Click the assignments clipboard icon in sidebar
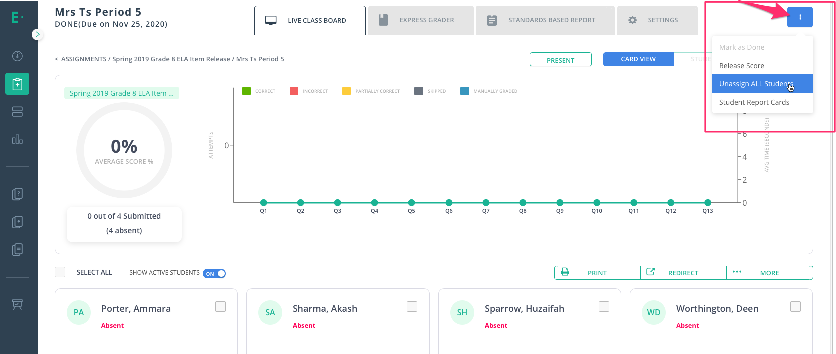Viewport: 836px width, 354px height. (17, 84)
